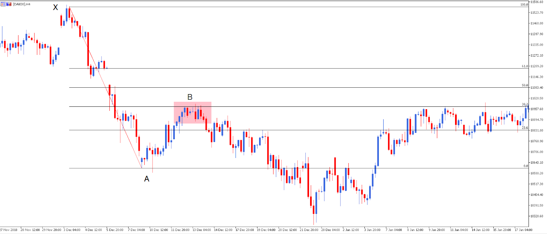Click the 10831.80 price on the axis
The width and height of the screenshot is (547, 234).
point(537,131)
